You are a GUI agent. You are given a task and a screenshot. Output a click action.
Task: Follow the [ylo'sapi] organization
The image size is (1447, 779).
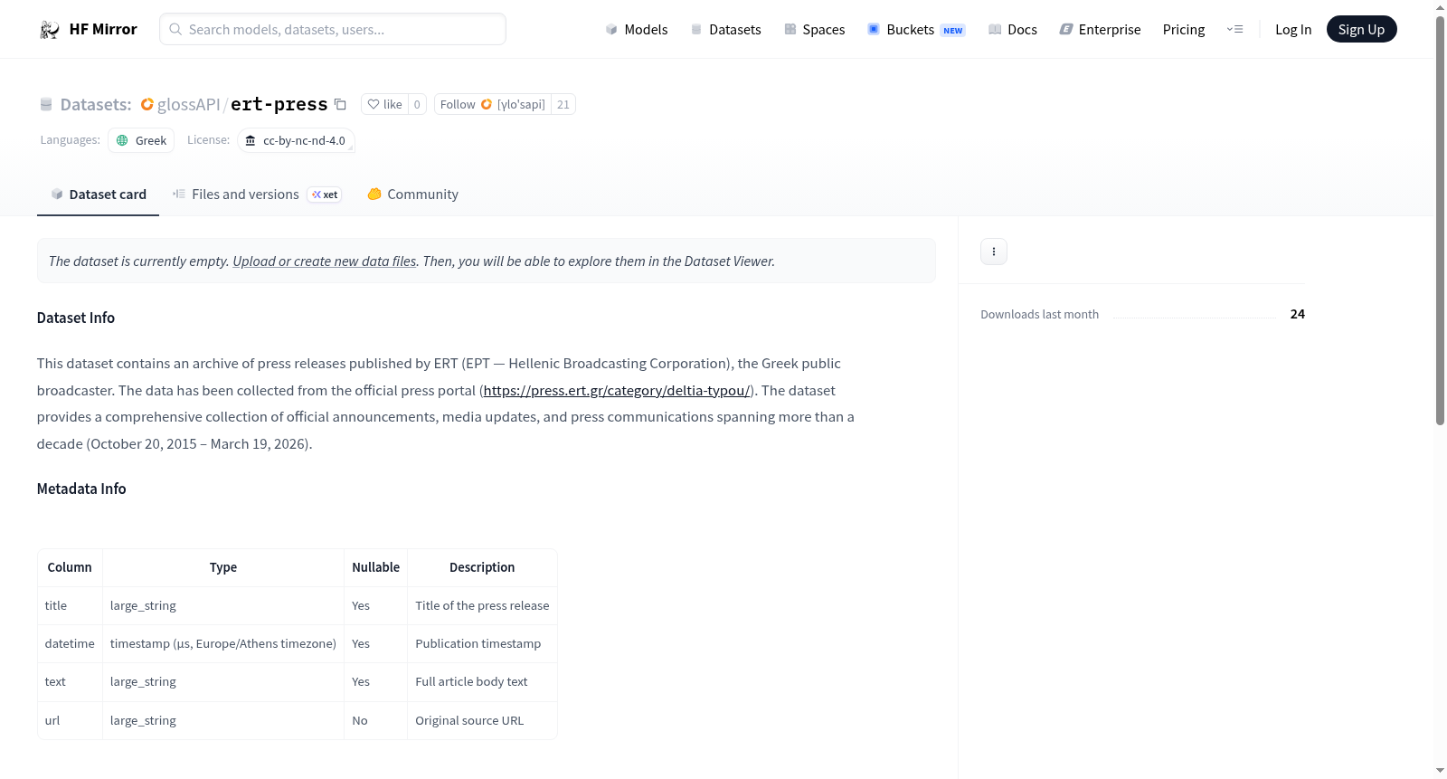click(493, 104)
